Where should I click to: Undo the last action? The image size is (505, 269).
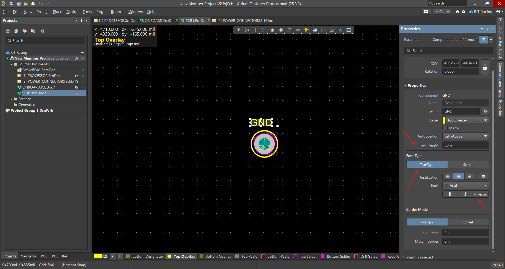click(41, 4)
